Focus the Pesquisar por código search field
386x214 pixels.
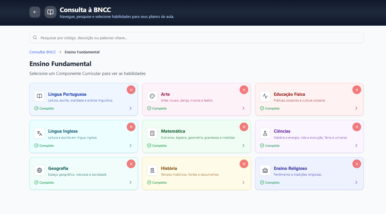click(x=196, y=37)
